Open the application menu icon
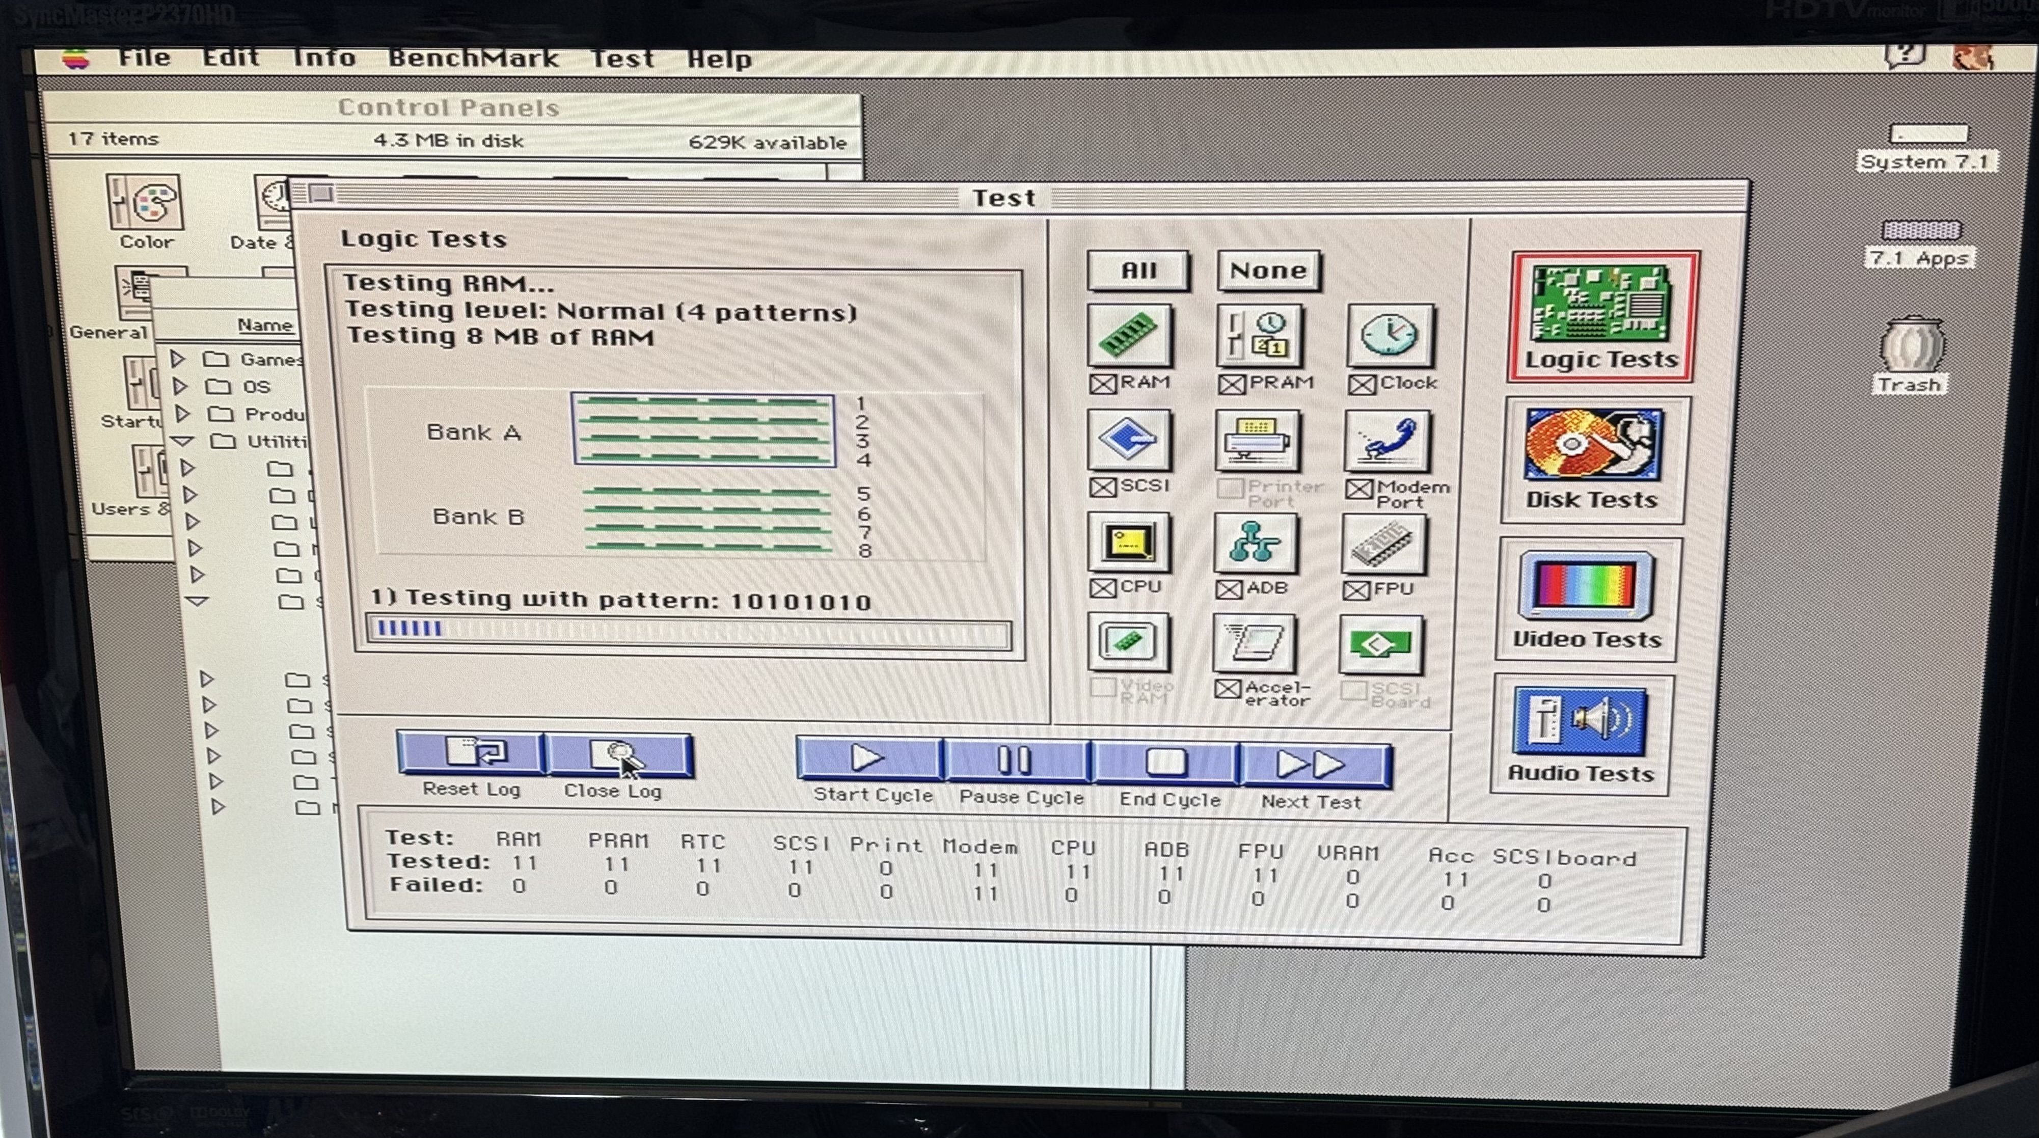 [1972, 57]
